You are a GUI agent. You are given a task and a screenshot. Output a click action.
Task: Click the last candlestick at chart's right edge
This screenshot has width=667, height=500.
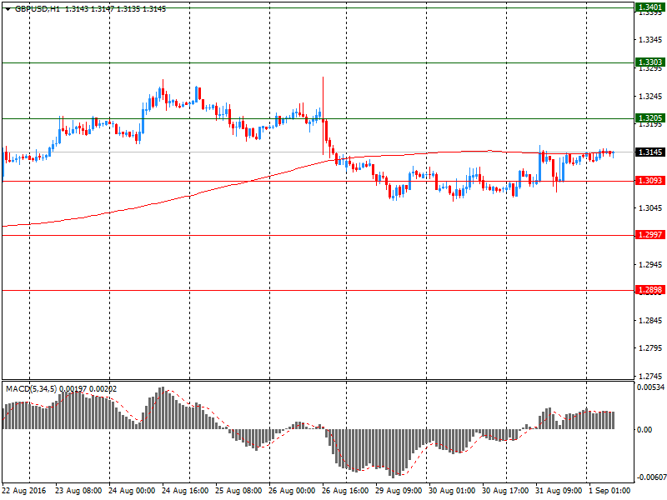(614, 154)
